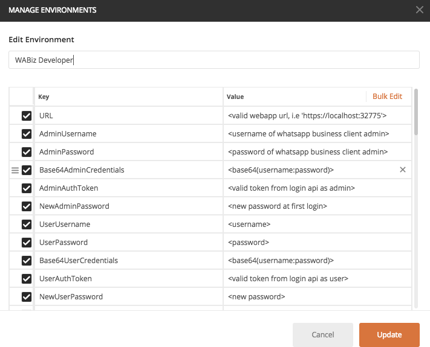
Task: Click the Update button
Action: pyautogui.click(x=389, y=335)
